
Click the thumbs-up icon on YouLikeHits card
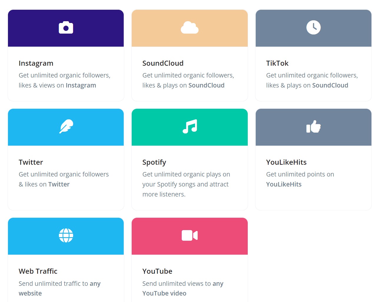coord(313,126)
